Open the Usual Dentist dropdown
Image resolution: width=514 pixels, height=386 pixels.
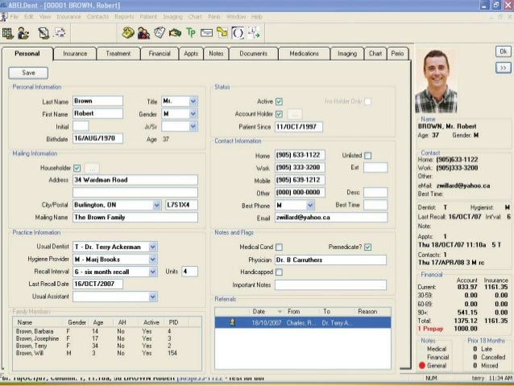153,247
